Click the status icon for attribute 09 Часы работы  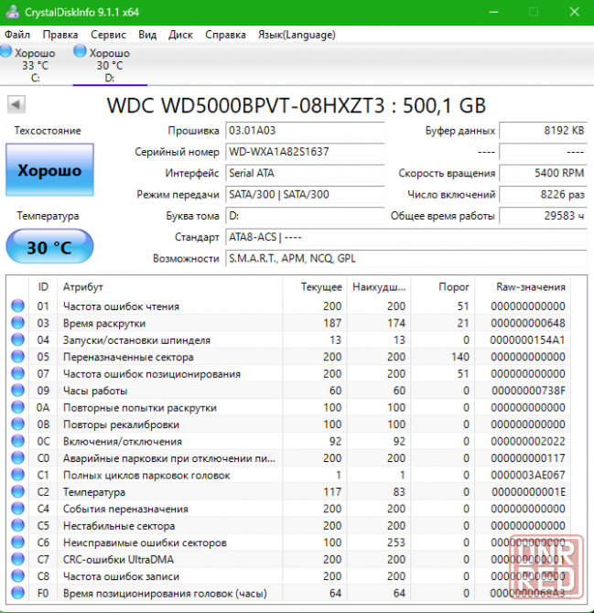[x=17, y=390]
